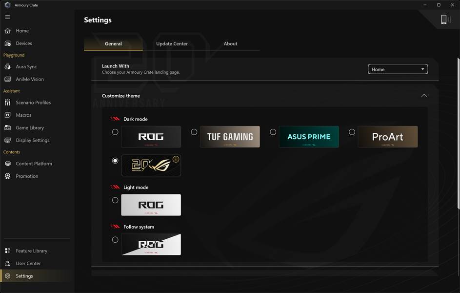Open Game Library from sidebar
This screenshot has width=460, height=293.
(x=30, y=128)
